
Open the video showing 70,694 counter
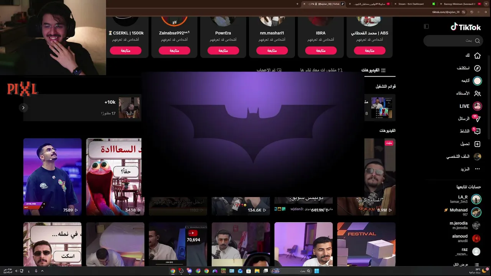(178, 244)
